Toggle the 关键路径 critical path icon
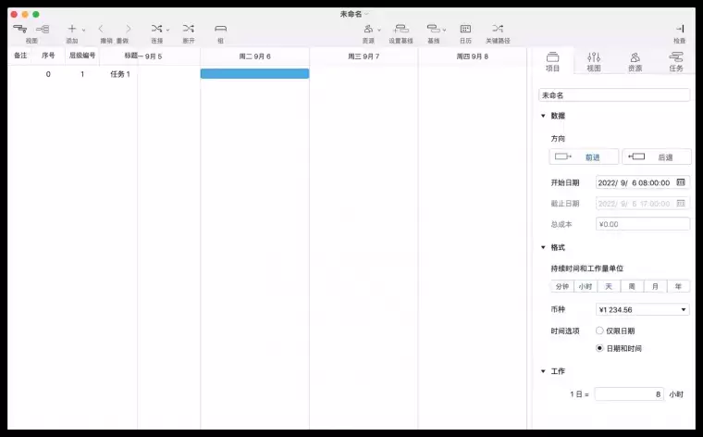703x437 pixels. (498, 29)
